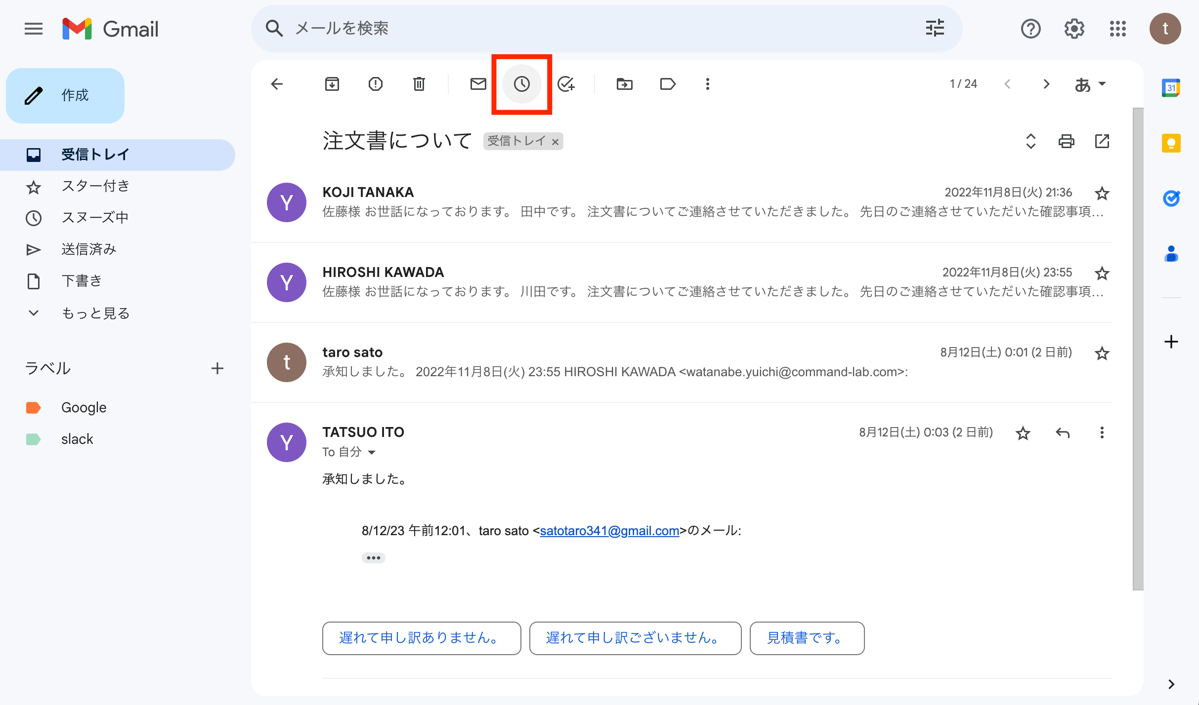Image resolution: width=1199 pixels, height=705 pixels.
Task: Star the TATSUO ITO message
Action: click(x=1023, y=433)
